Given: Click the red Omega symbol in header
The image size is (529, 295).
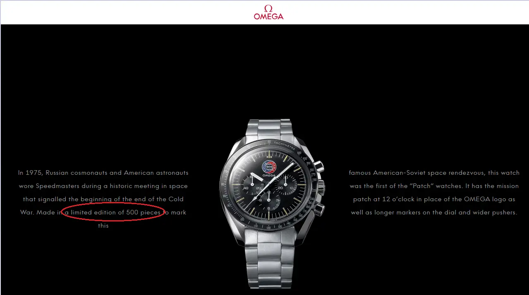Looking at the screenshot, I should click(x=268, y=9).
